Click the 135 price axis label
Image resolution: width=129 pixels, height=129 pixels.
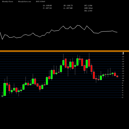coord(123,64)
